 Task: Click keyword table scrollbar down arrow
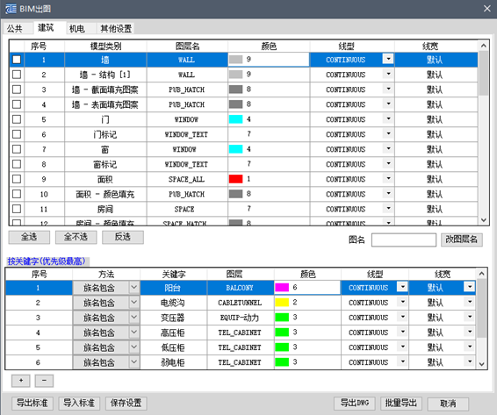coord(481,364)
